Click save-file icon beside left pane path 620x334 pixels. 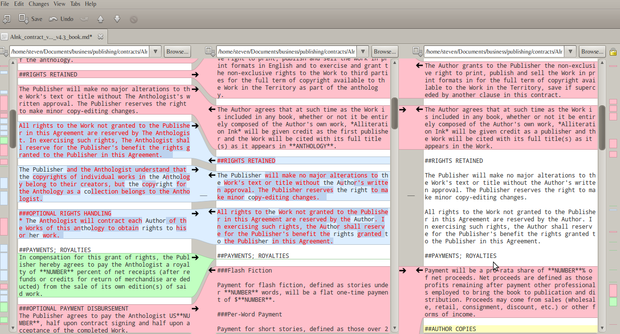(4, 51)
